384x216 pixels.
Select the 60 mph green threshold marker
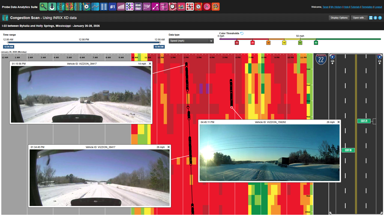(316, 43)
